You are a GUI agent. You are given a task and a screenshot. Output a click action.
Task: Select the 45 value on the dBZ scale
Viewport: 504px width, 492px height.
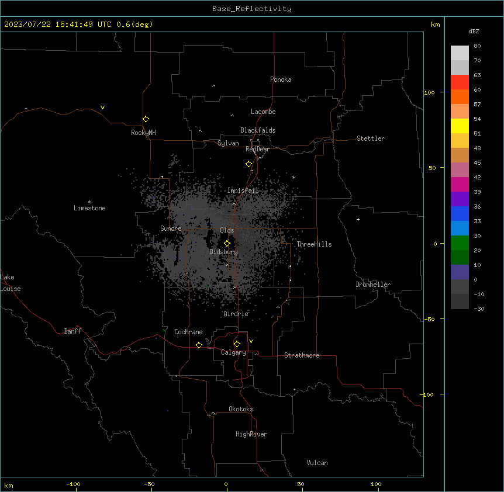pos(477,163)
